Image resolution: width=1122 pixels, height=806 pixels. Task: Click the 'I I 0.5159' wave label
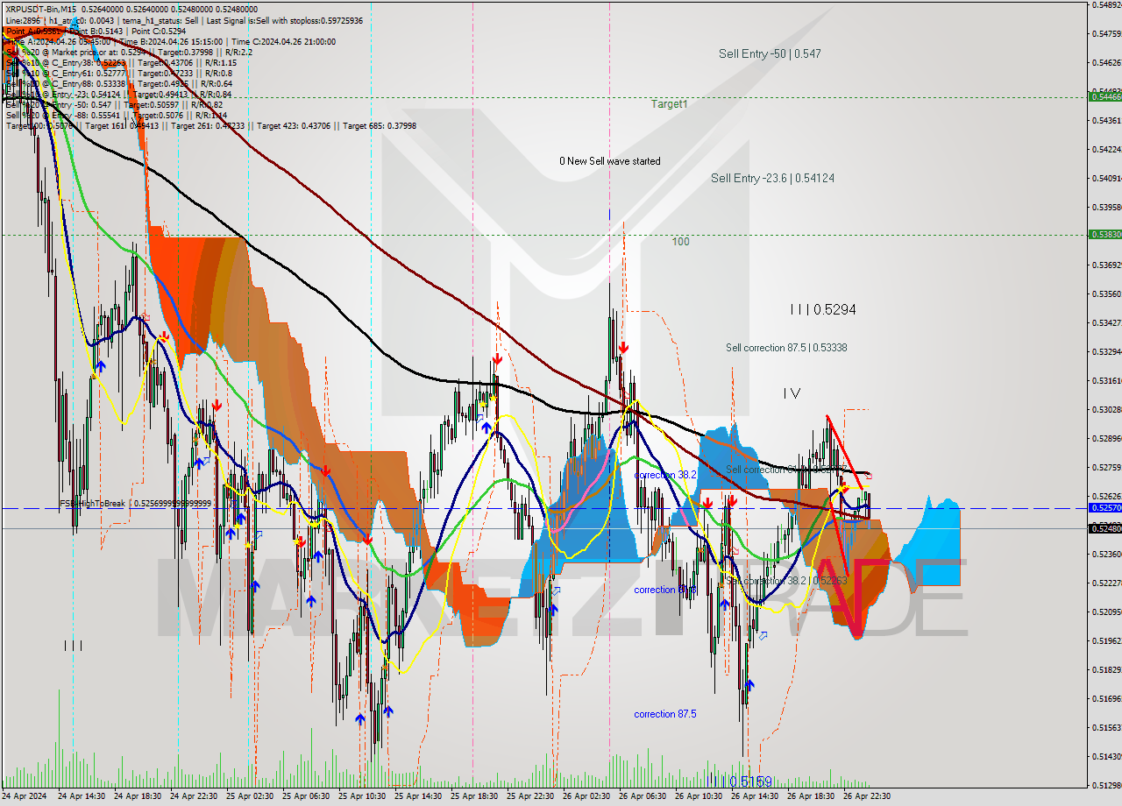point(742,781)
